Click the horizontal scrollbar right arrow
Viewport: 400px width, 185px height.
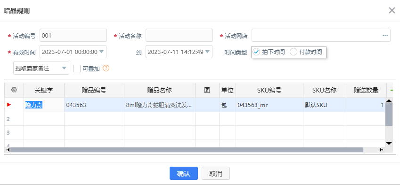pos(381,150)
